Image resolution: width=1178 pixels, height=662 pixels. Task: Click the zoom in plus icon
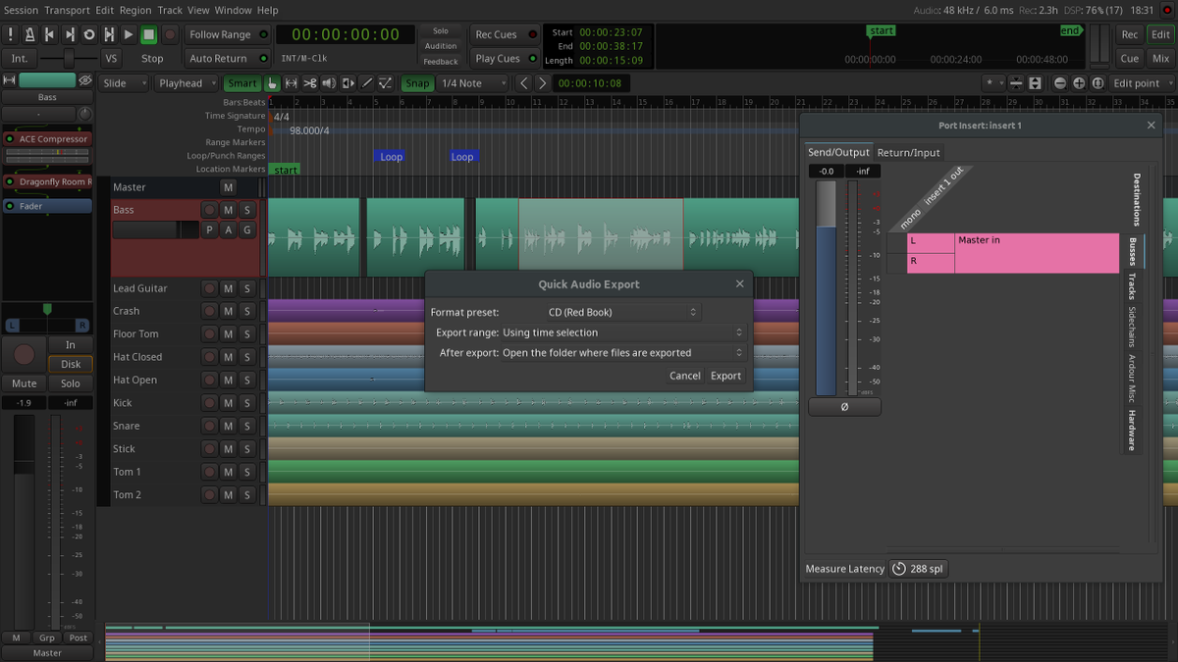click(x=1079, y=83)
